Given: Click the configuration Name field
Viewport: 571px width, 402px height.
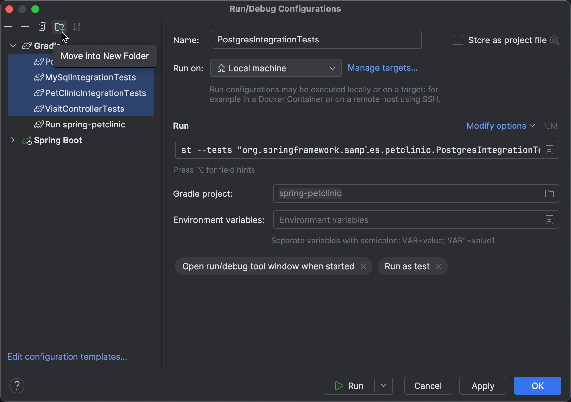Looking at the screenshot, I should 316,40.
